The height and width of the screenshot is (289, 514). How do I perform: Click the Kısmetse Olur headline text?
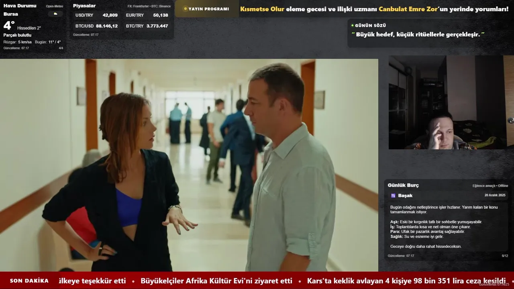(262, 9)
